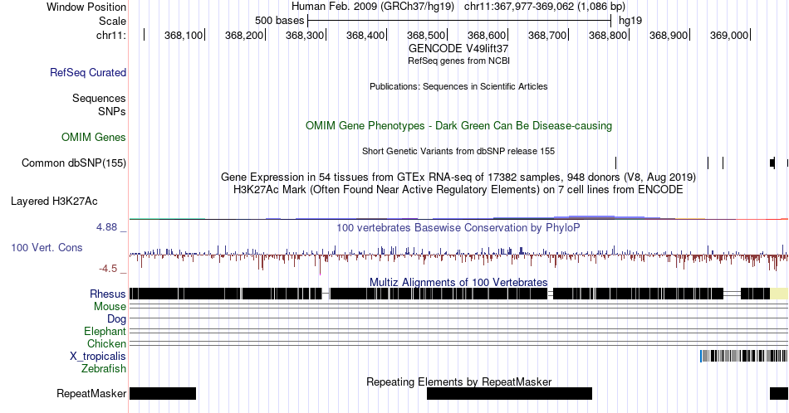Click the Elephant alignment row label
This screenshot has width=789, height=413.
pos(105,331)
